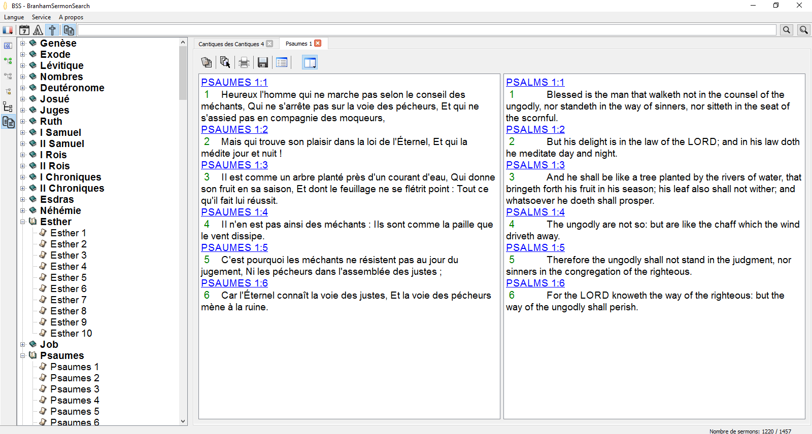Toggle the split panel view icon
812x434 pixels.
click(310, 62)
